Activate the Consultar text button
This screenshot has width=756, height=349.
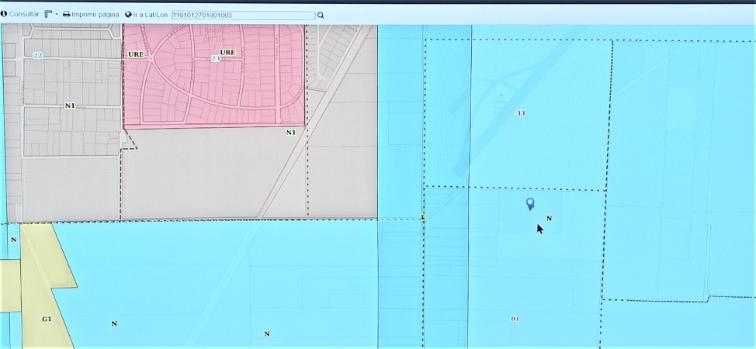(x=24, y=15)
